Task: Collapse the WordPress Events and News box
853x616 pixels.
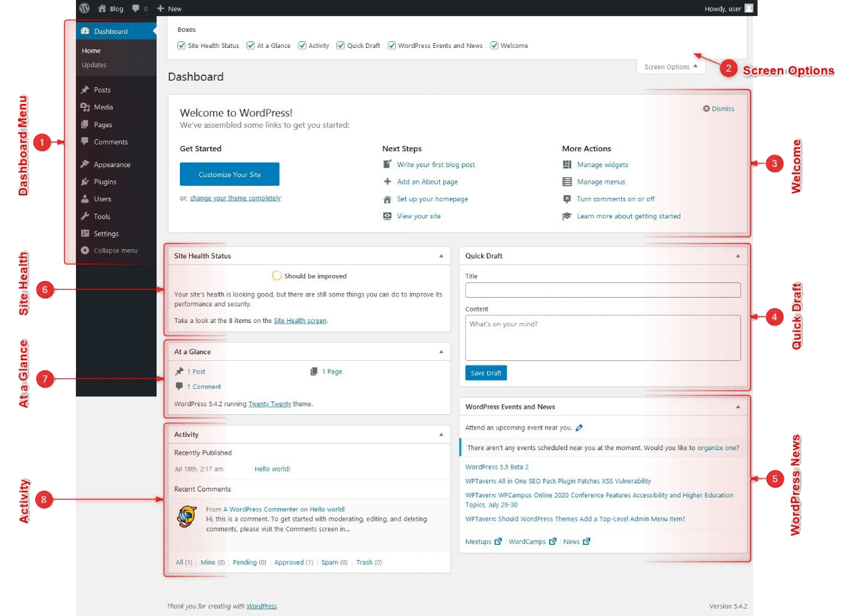Action: click(738, 406)
